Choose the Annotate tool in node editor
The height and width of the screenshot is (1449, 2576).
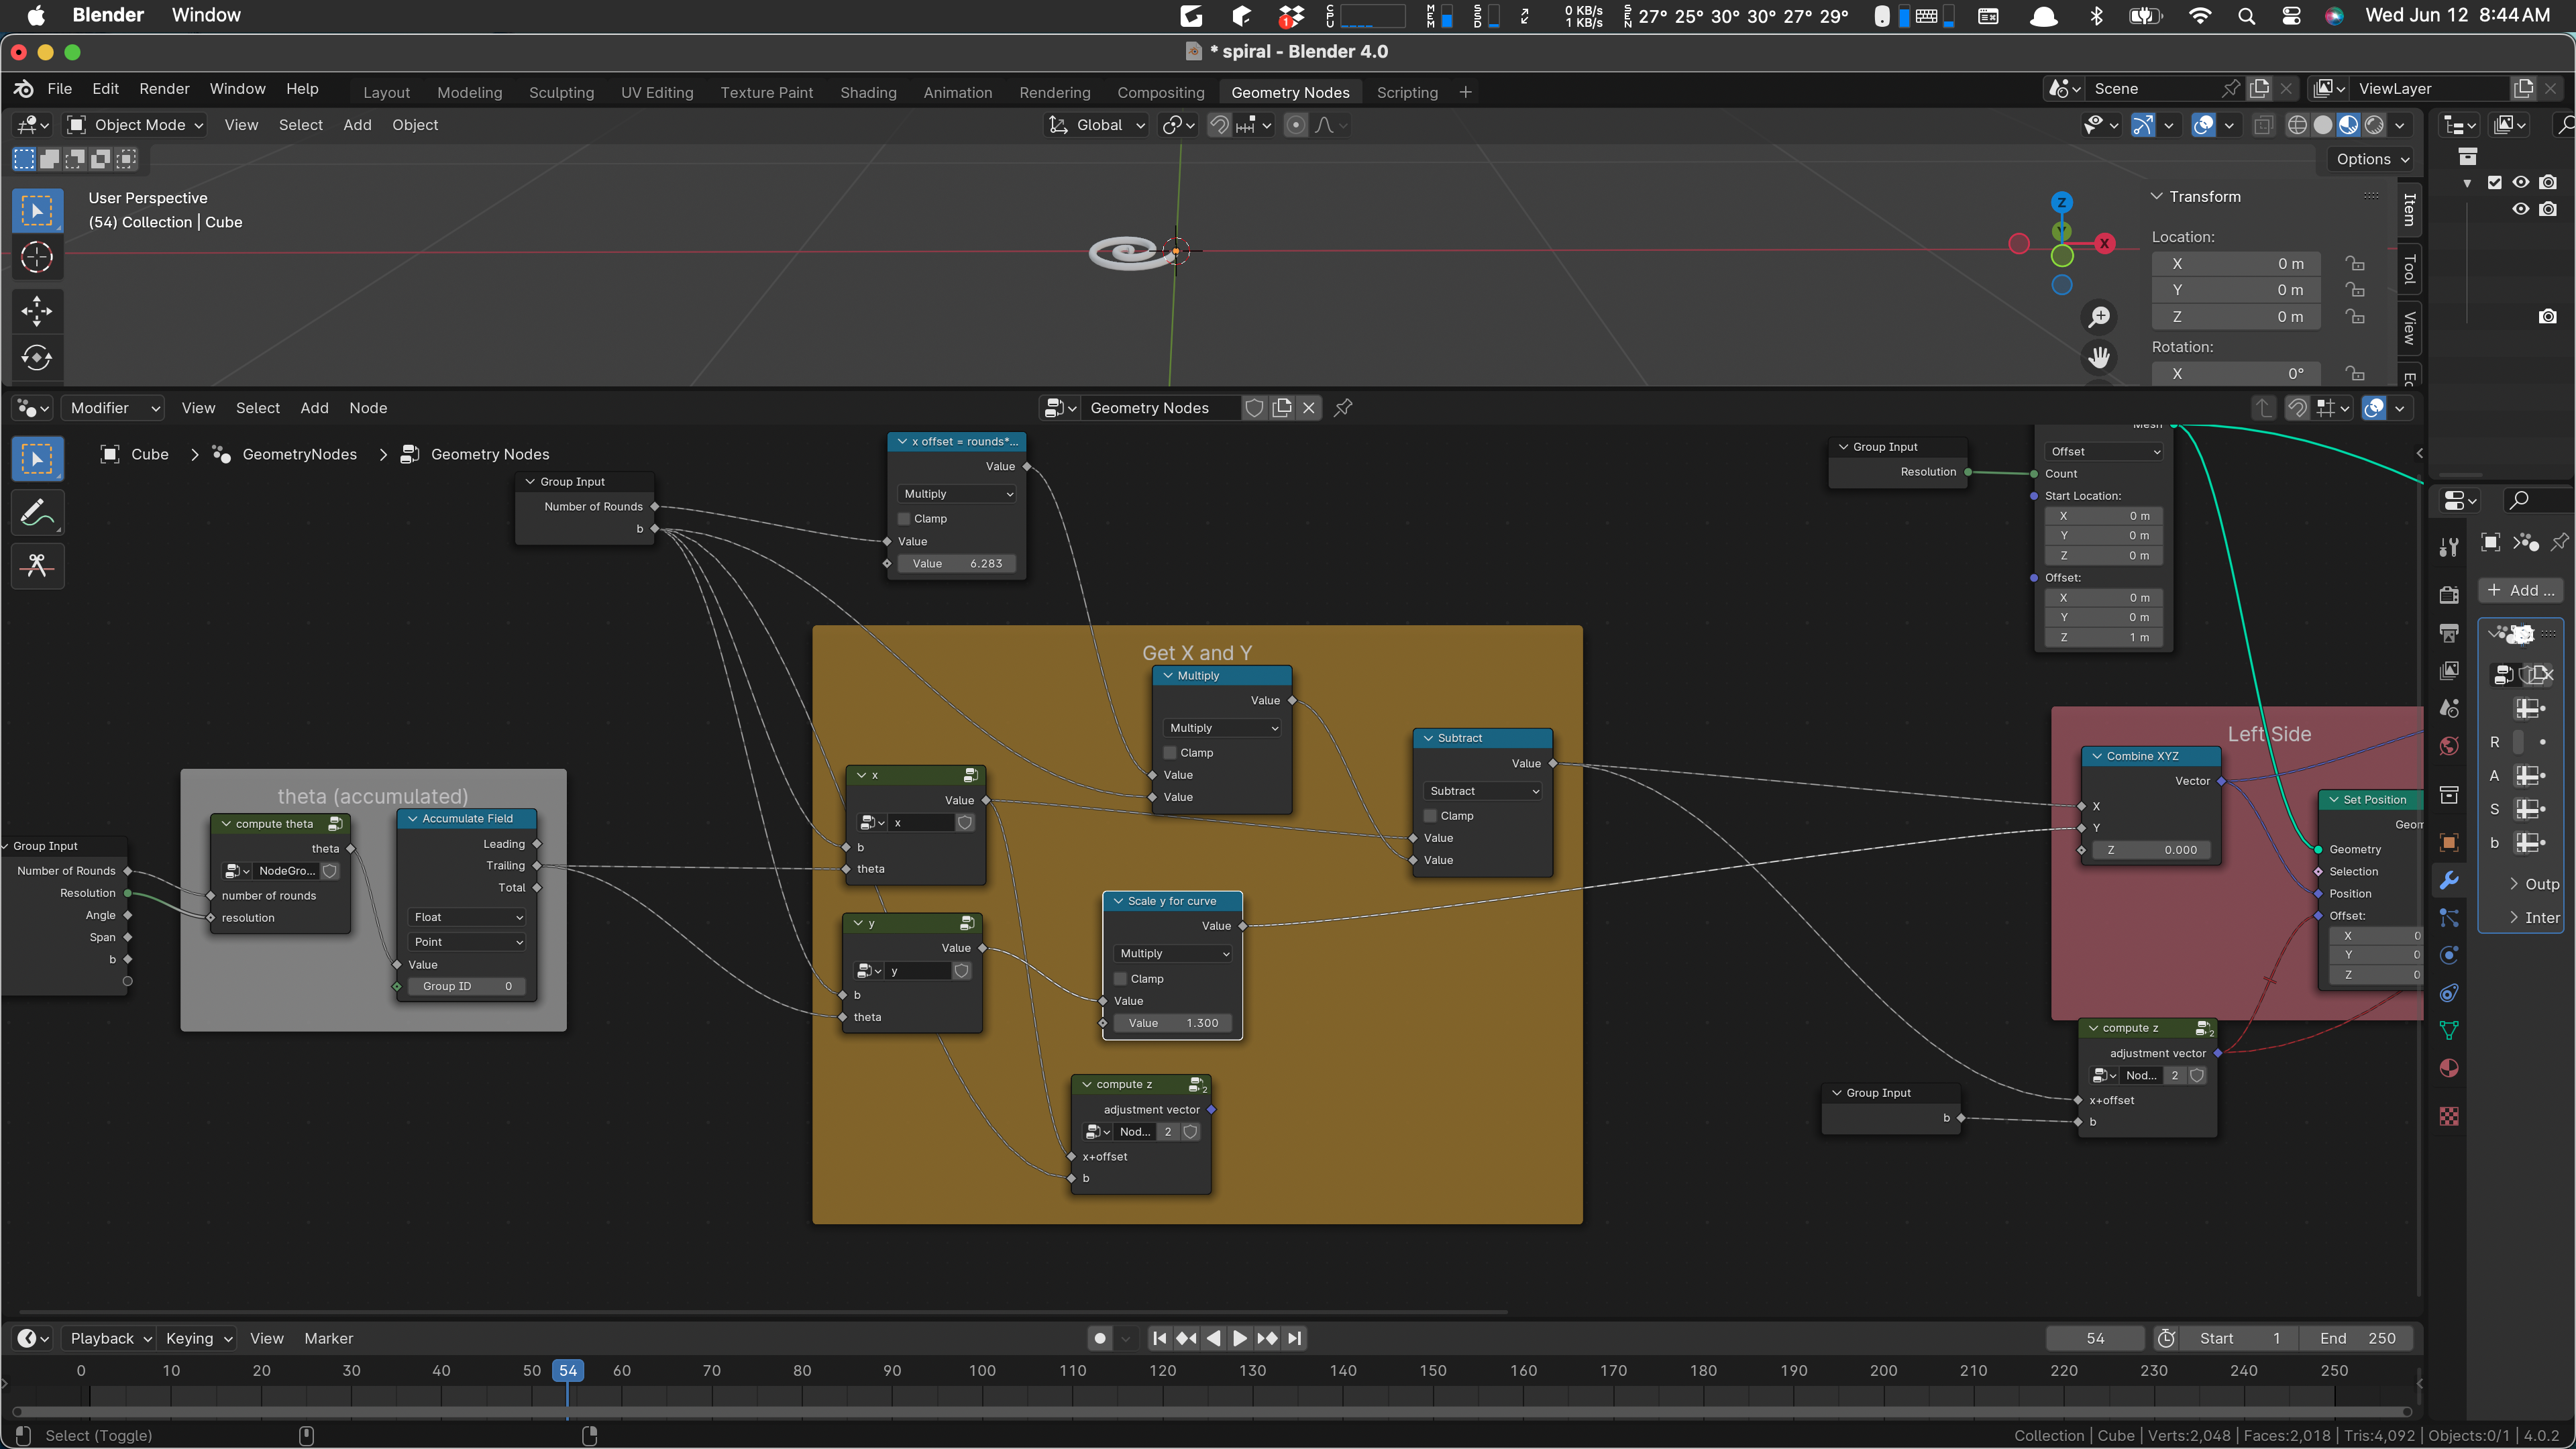pos(37,513)
